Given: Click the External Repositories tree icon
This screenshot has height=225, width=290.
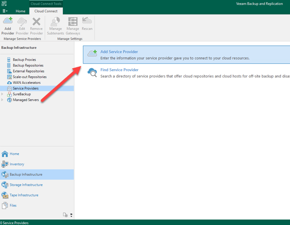Looking at the screenshot, I should tap(9, 71).
